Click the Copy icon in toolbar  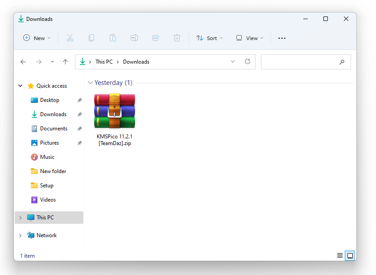[91, 38]
